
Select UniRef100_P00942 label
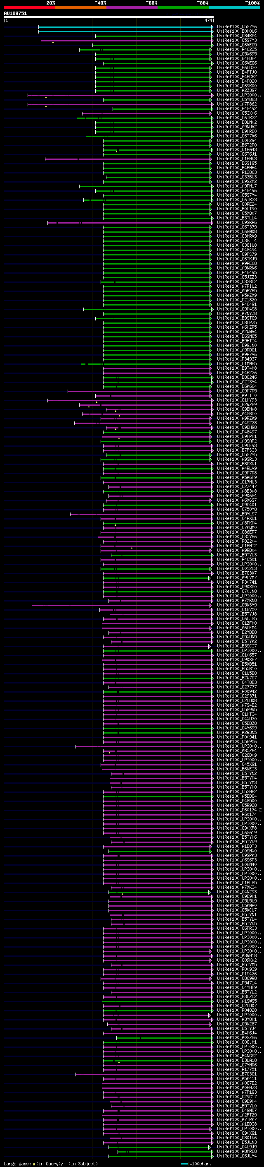pos(237,692)
